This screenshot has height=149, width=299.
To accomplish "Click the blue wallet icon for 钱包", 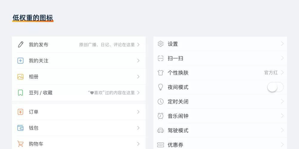I will [20, 128].
